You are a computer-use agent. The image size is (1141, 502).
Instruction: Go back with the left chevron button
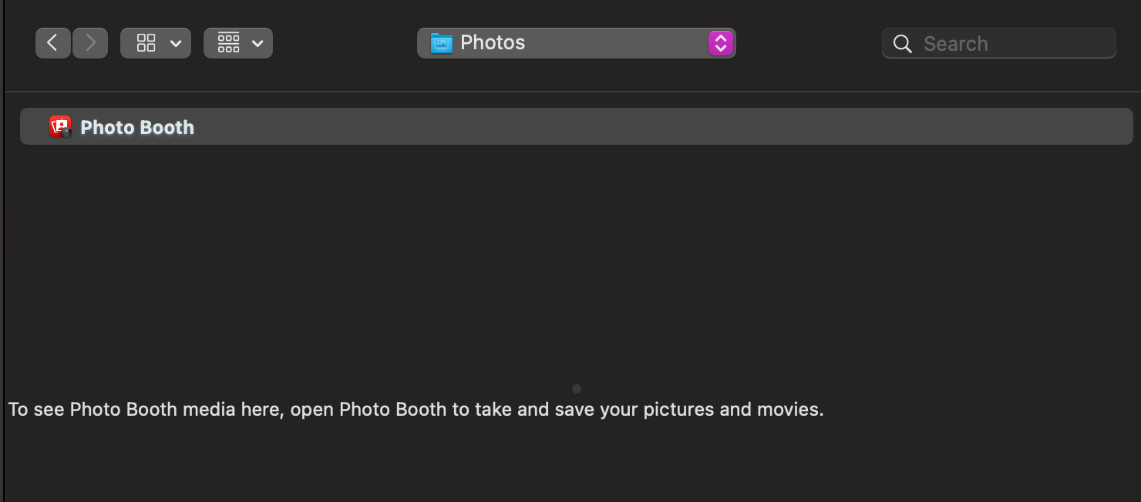(x=52, y=43)
